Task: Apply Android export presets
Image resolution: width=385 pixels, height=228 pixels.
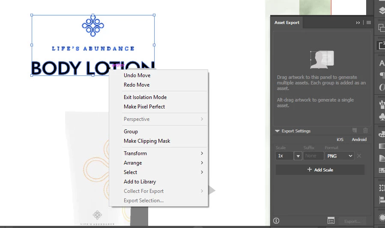Action: click(359, 140)
